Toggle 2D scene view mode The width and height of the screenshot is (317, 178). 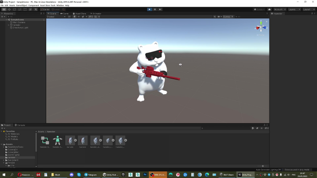pyautogui.click(x=69, y=17)
